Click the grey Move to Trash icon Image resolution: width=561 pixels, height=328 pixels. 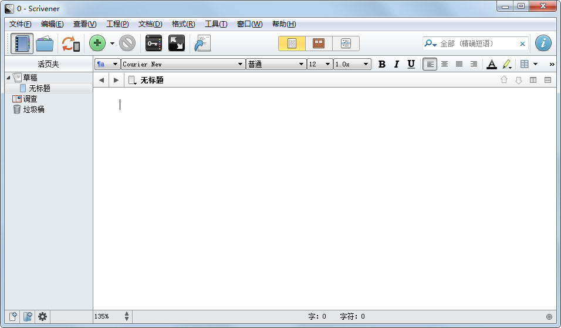[127, 43]
